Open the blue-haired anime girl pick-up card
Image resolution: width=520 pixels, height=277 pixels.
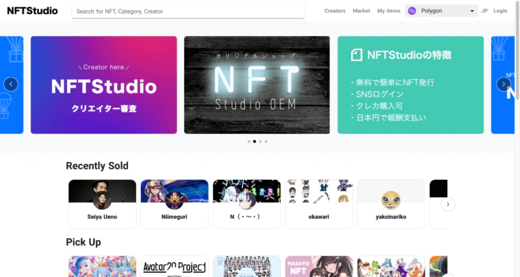[102, 266]
